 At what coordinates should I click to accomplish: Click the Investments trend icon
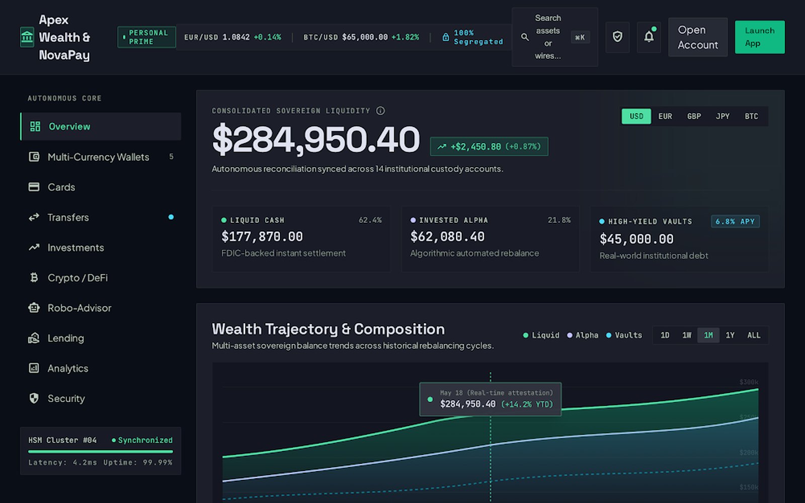[x=34, y=247]
